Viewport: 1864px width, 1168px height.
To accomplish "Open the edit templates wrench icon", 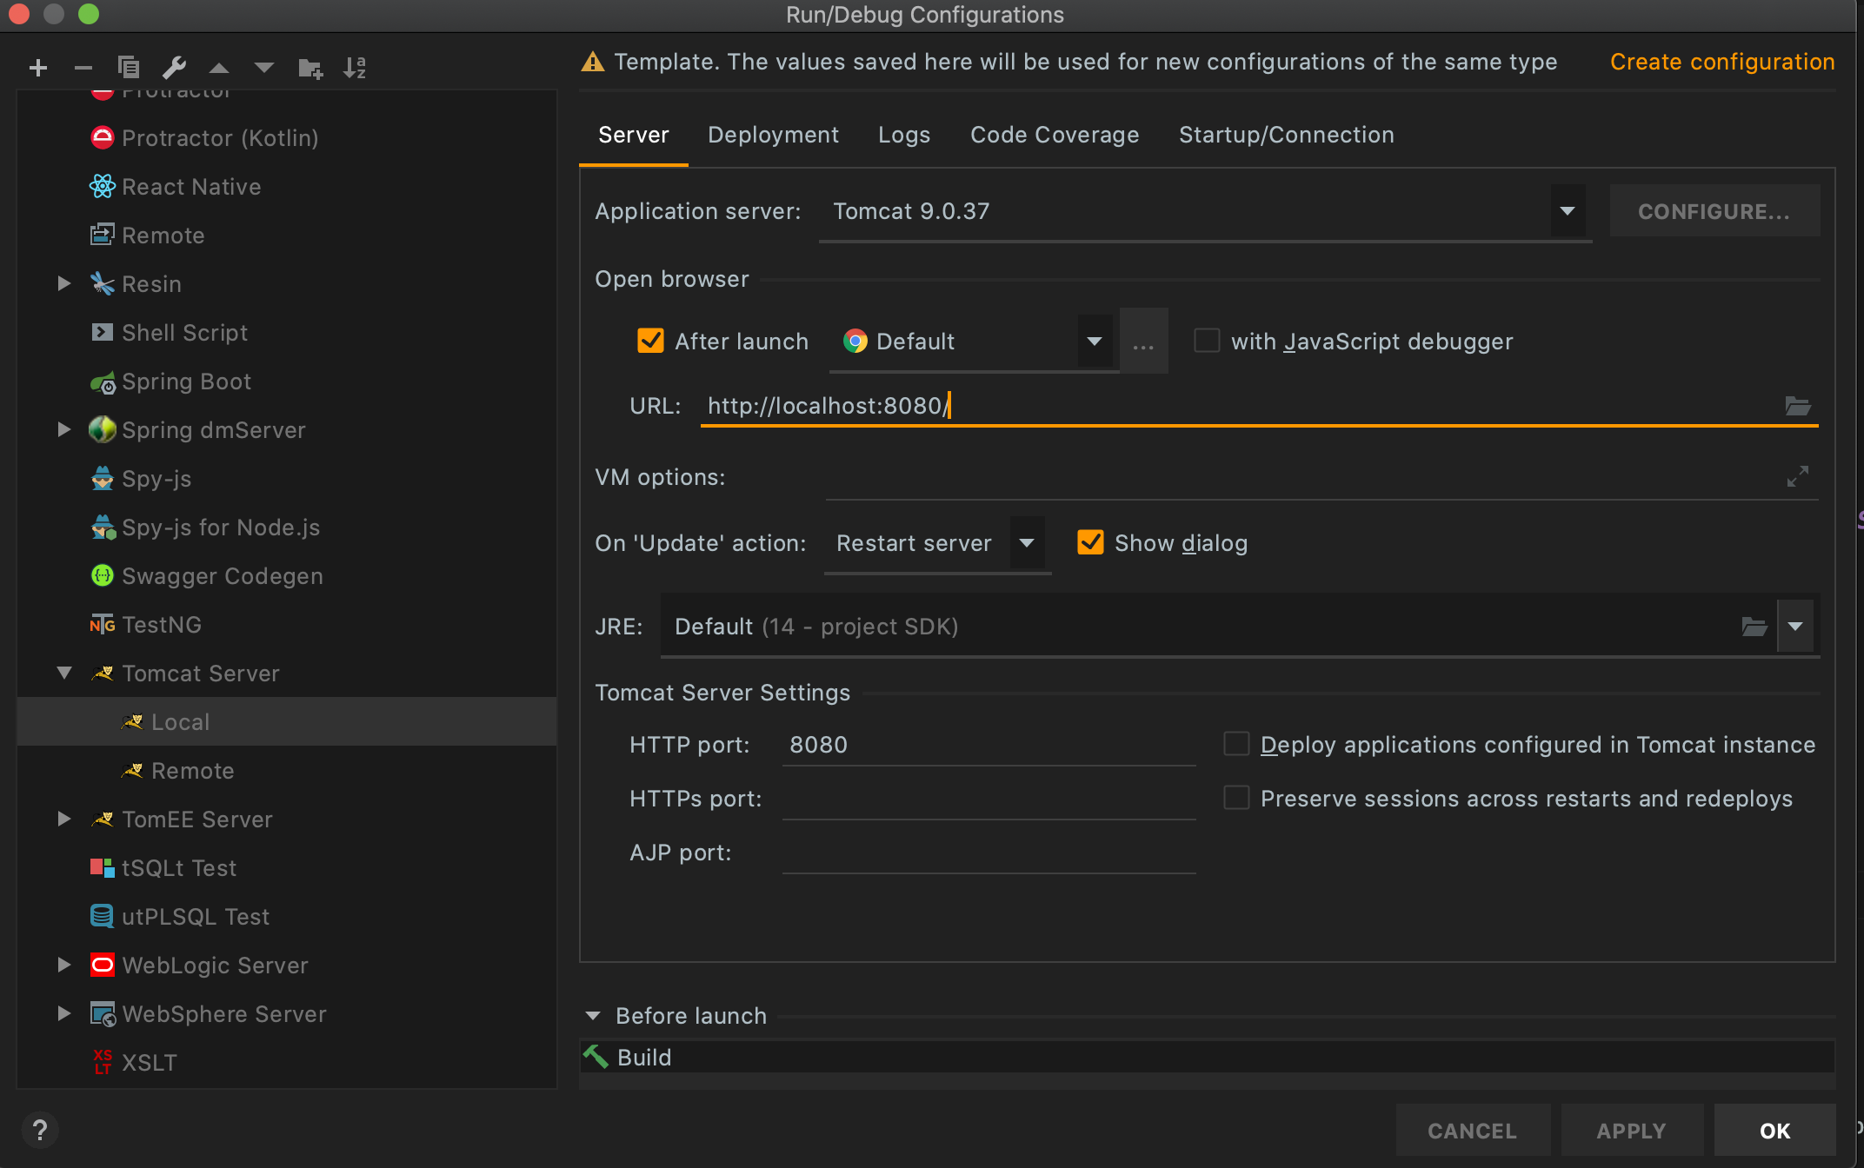I will pyautogui.click(x=174, y=68).
